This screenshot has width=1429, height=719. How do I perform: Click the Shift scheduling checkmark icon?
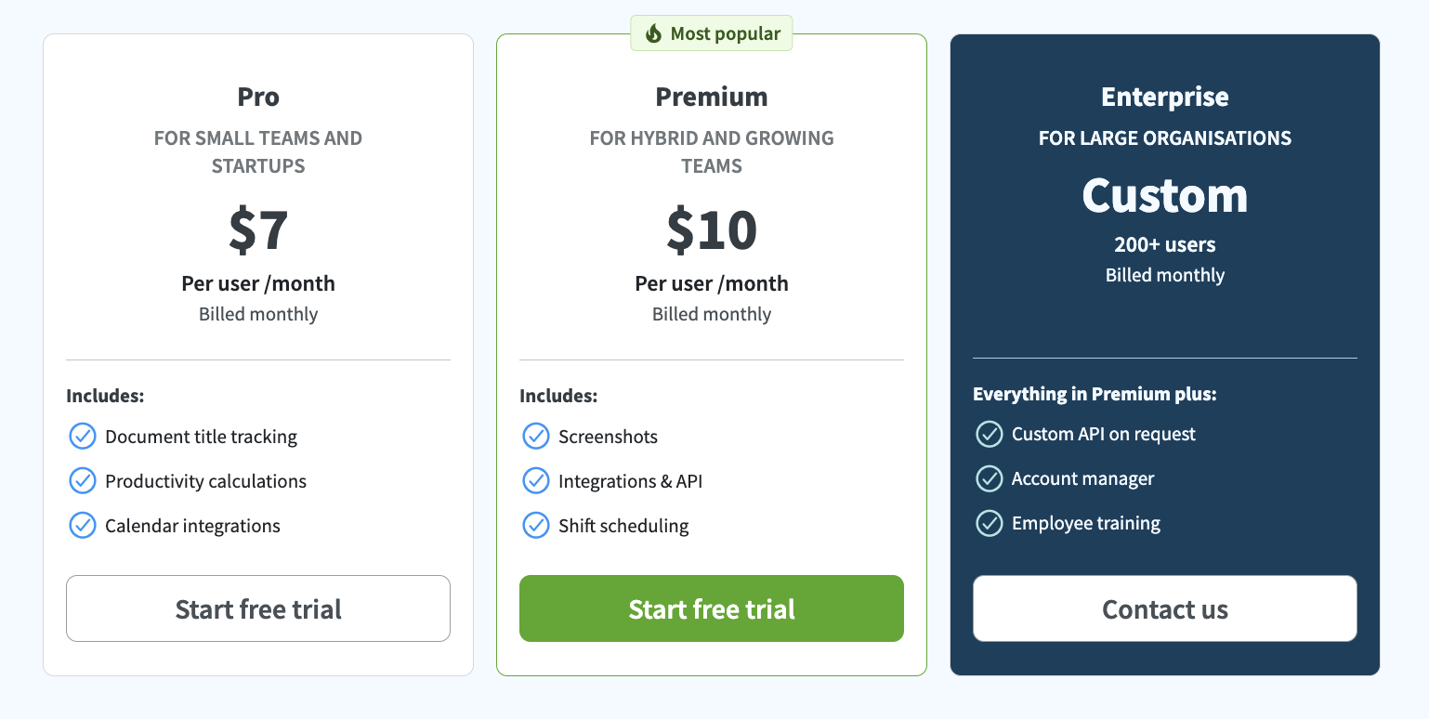(536, 525)
